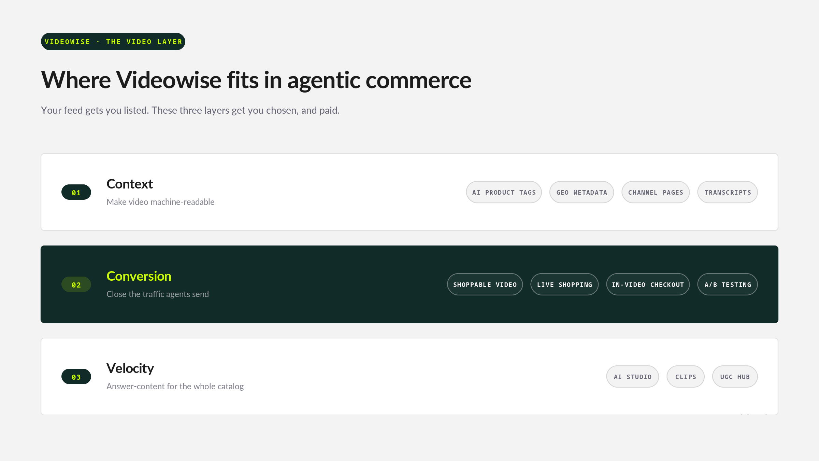Click the 02 number badge
This screenshot has width=819, height=461.
tap(76, 284)
